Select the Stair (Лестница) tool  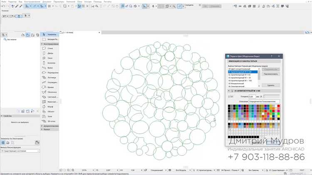coord(50,78)
